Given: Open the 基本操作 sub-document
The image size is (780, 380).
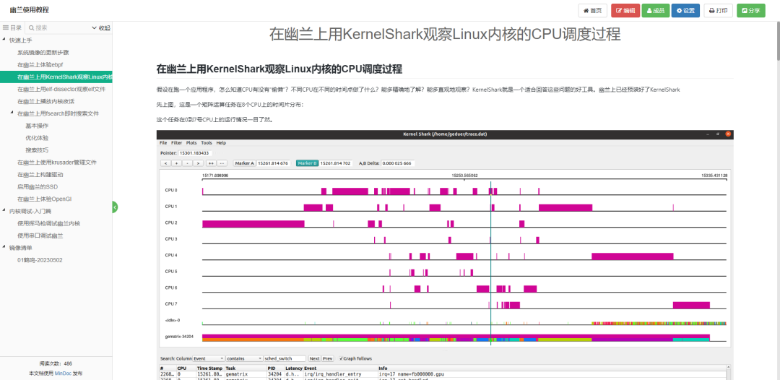Looking at the screenshot, I should (x=37, y=125).
